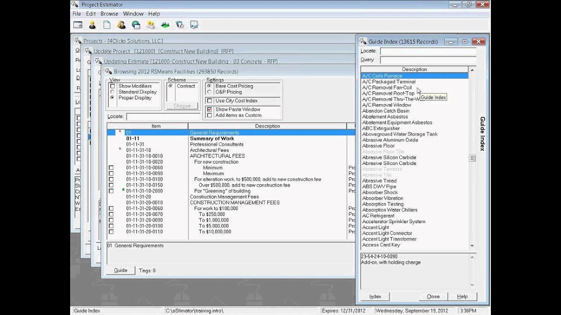This screenshot has width=561, height=315.
Task: Click the estimator papers toolbar icon
Action: pos(180,25)
